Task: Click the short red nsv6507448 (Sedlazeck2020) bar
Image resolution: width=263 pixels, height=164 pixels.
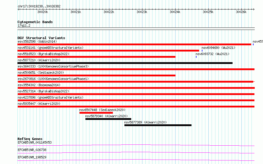Action: pyautogui.click(x=96, y=113)
